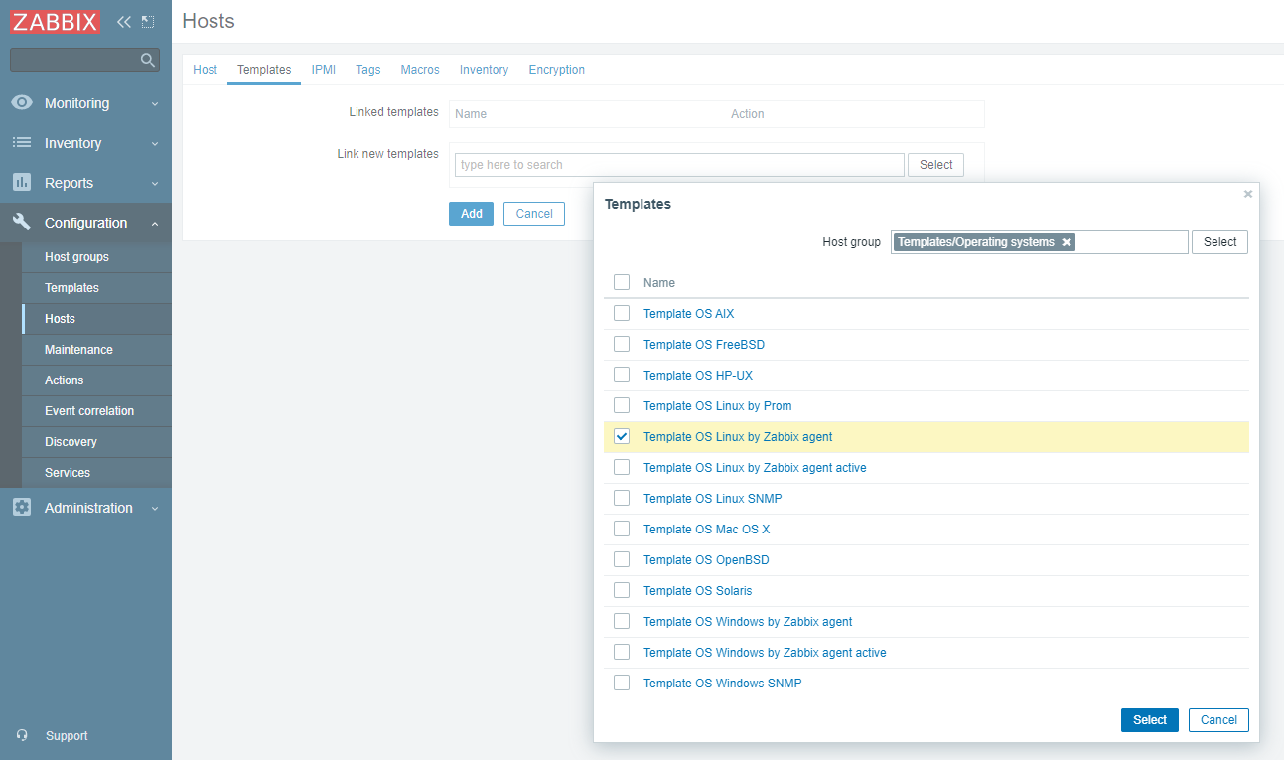This screenshot has width=1284, height=760.
Task: Click the Zabbix logo
Action: [56, 21]
